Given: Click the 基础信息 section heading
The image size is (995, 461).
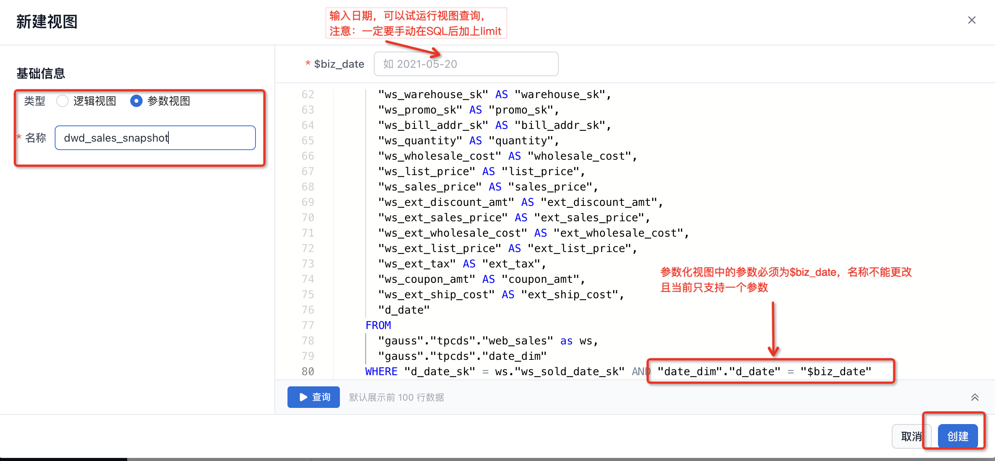Looking at the screenshot, I should [40, 73].
